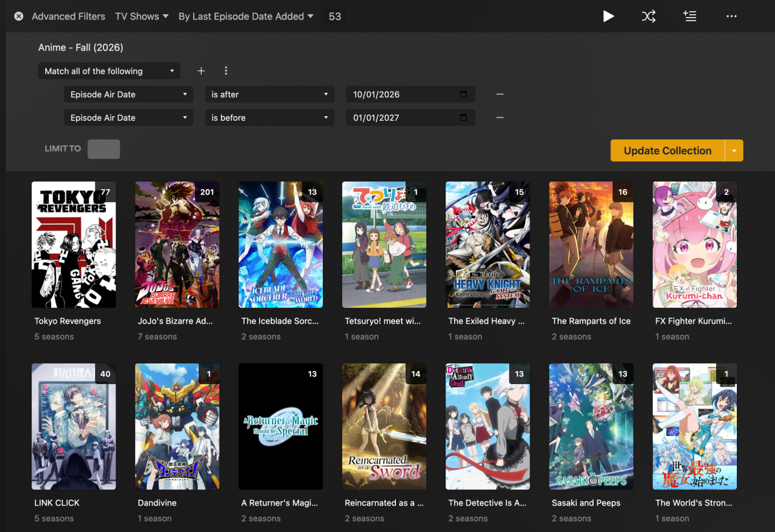Open 'Match all of the following' dropdown
775x532 pixels.
coord(109,71)
